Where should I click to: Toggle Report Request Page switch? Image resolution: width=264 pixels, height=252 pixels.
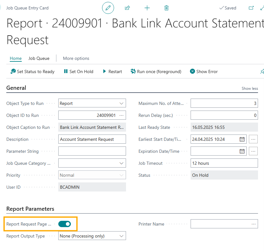point(65,224)
